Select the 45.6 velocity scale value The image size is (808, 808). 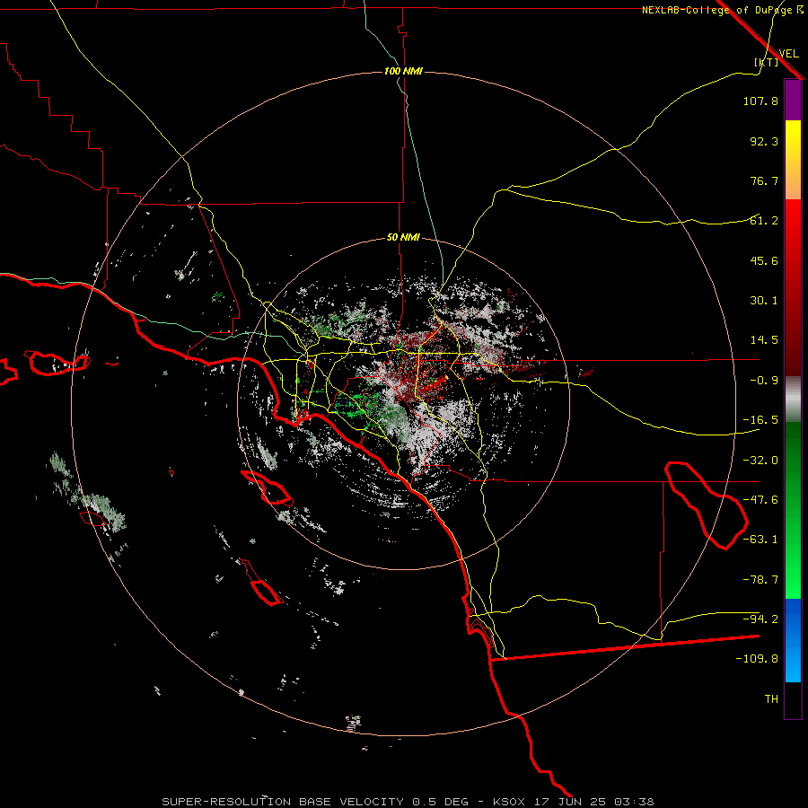coord(764,260)
